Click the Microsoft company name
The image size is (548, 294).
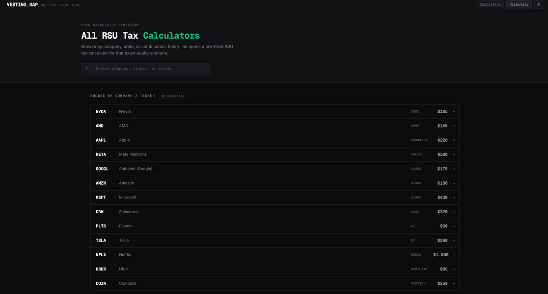click(128, 197)
